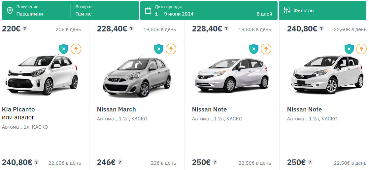Click the calendar icon for rental dates
Image resolution: width=369 pixels, height=170 pixels.
coord(148,11)
